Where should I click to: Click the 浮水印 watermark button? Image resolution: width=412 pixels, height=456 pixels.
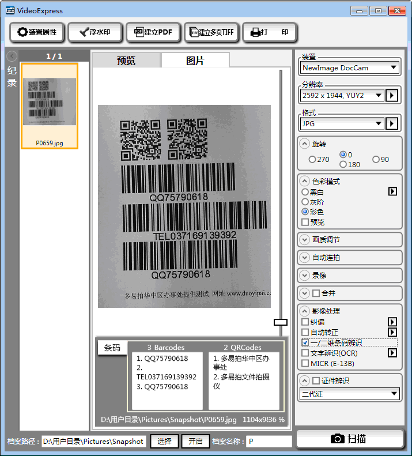[x=95, y=32]
